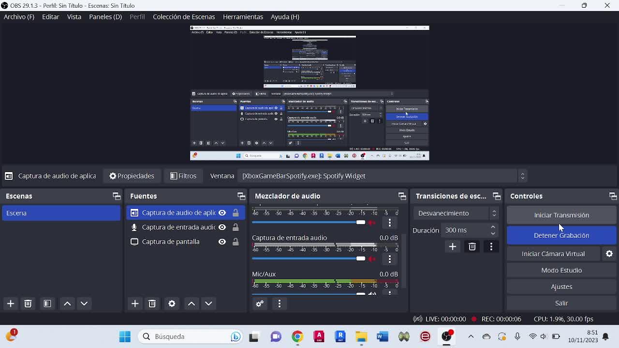Select the Escena scene
The image size is (619, 348).
tap(61, 213)
